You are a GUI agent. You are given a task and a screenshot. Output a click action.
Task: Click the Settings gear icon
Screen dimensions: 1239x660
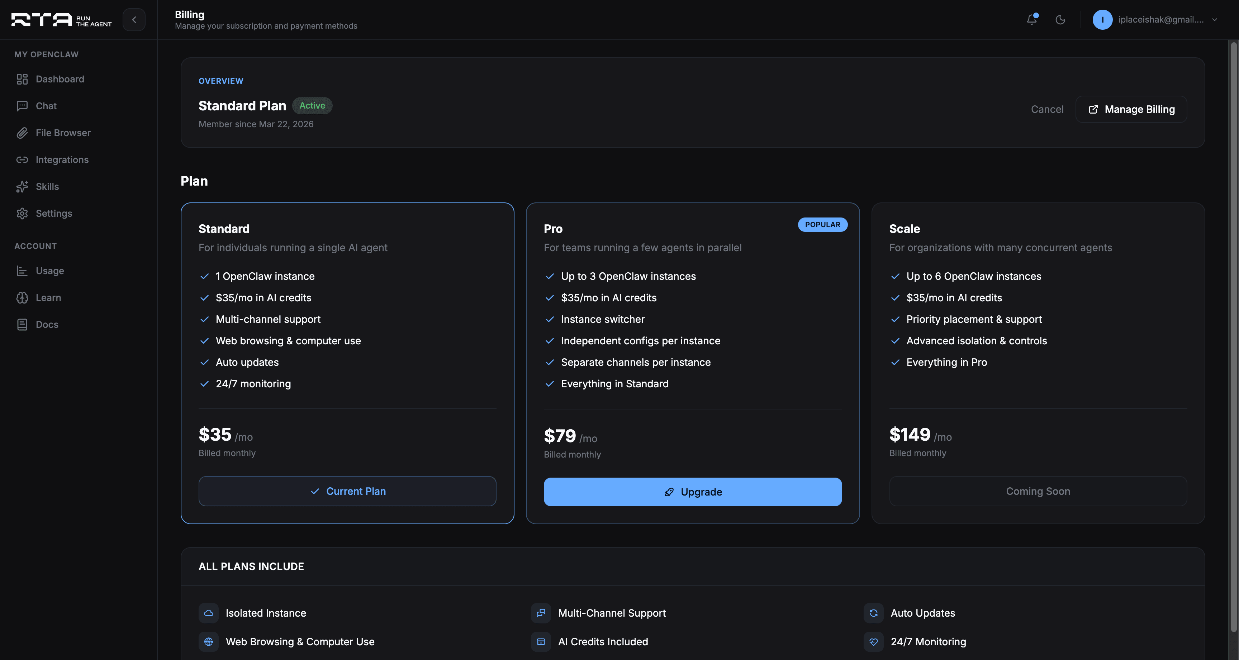(x=22, y=214)
